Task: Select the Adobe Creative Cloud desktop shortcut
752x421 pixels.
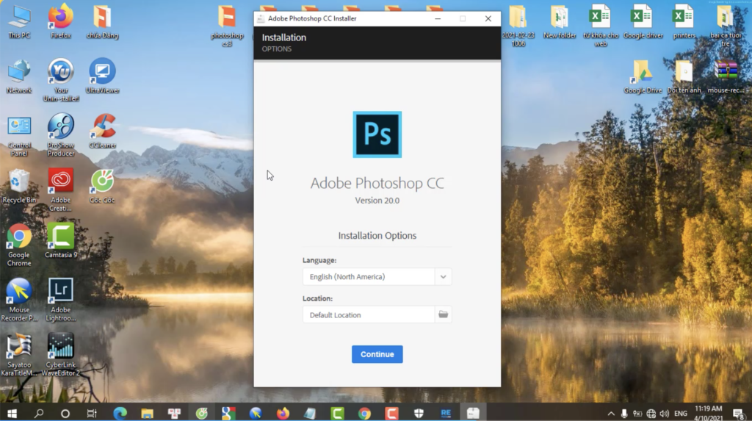Action: pos(61,190)
